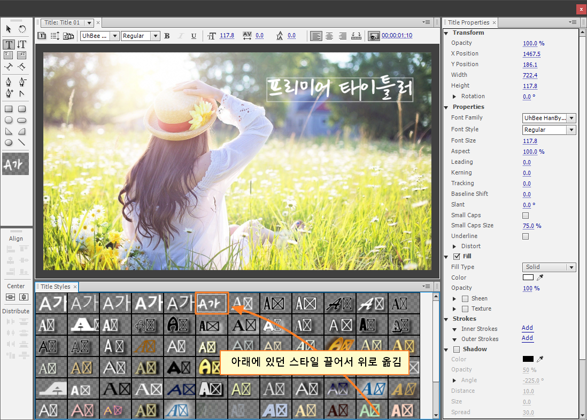Toggle Show Background Video
The image size is (587, 420).
tap(374, 36)
